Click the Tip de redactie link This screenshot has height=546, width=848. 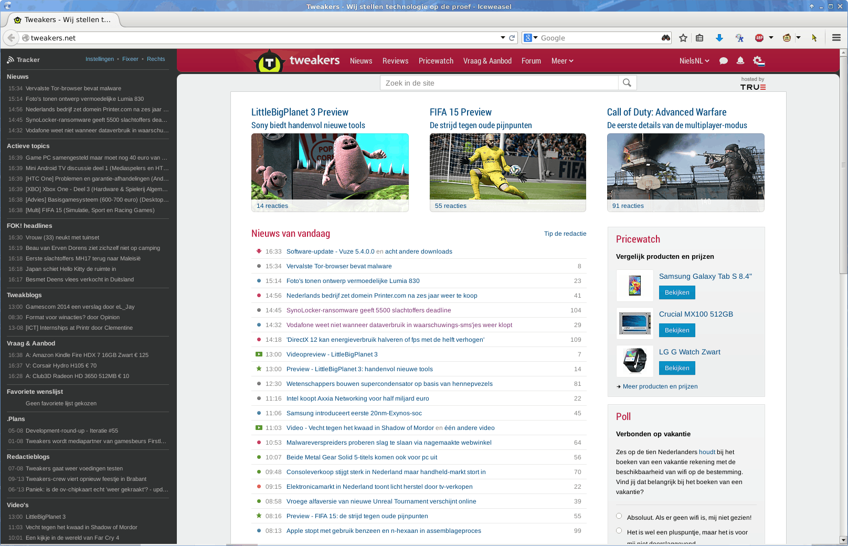point(565,234)
